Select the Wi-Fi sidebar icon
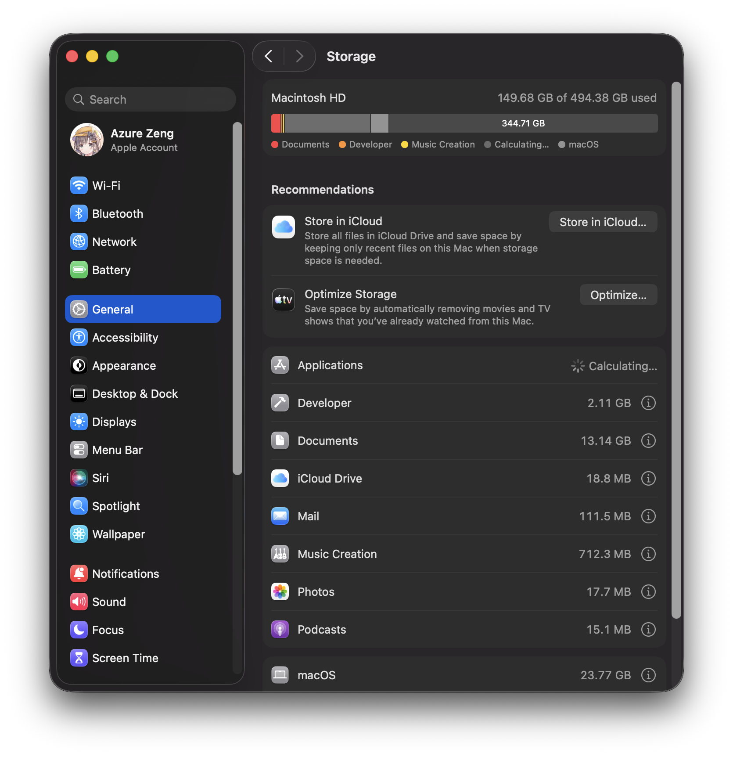Image resolution: width=733 pixels, height=757 pixels. click(x=79, y=185)
